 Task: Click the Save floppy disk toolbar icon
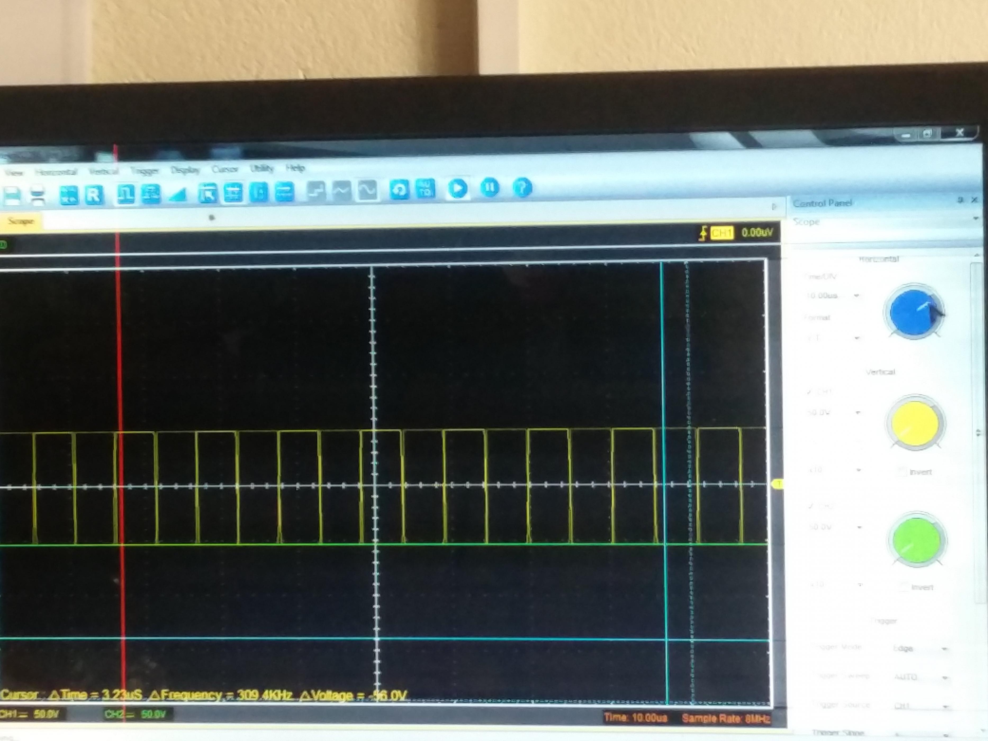pyautogui.click(x=12, y=196)
